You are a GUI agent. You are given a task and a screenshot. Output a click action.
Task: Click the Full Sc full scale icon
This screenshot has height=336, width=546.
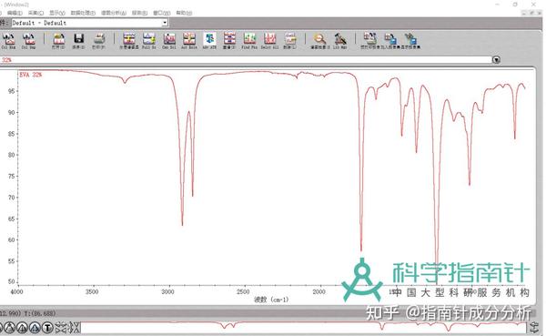click(x=149, y=41)
